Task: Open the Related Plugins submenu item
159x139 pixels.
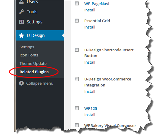Action: pos(34,72)
